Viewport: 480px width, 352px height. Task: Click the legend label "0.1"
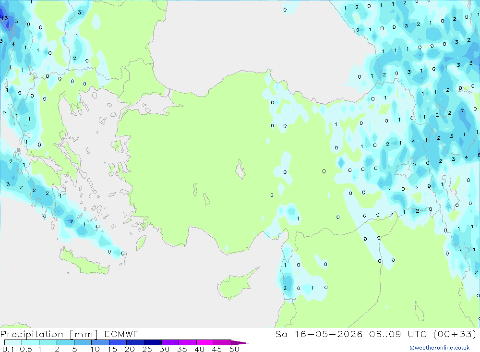coord(8,349)
